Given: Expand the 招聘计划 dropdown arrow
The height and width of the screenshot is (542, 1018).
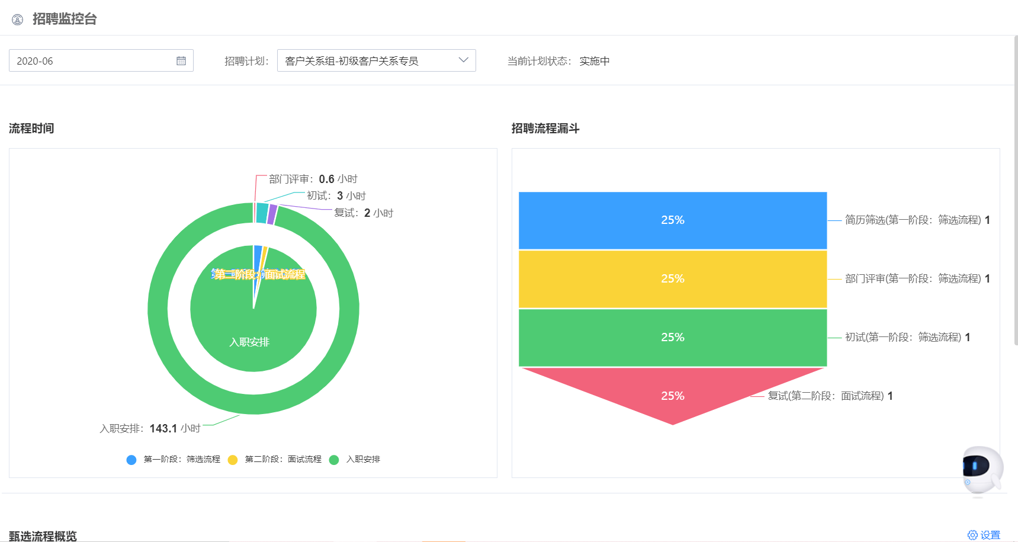Looking at the screenshot, I should pyautogui.click(x=463, y=60).
